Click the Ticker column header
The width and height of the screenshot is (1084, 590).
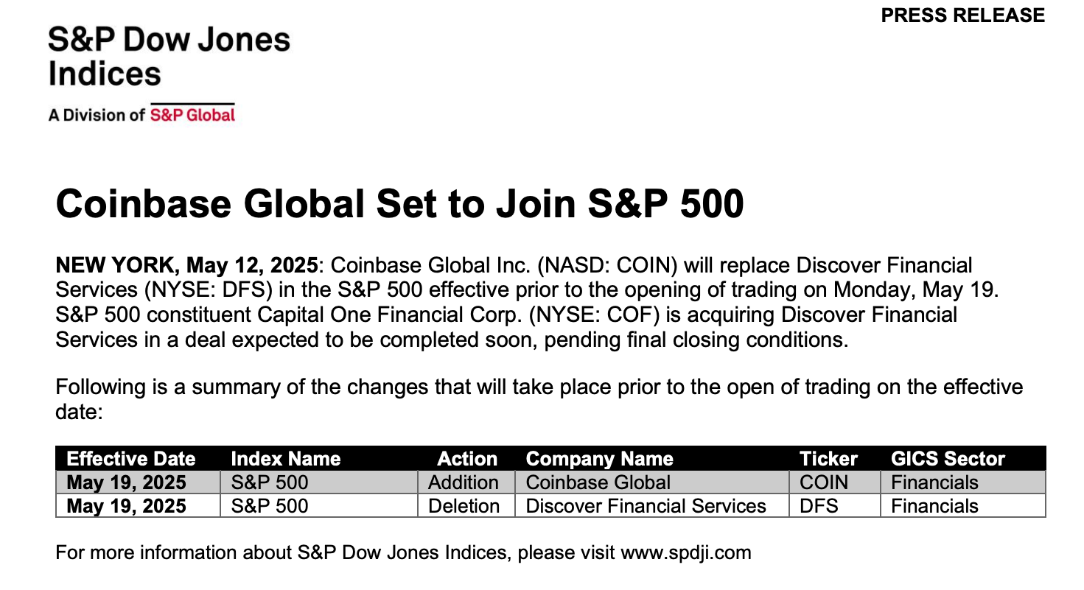(x=829, y=459)
